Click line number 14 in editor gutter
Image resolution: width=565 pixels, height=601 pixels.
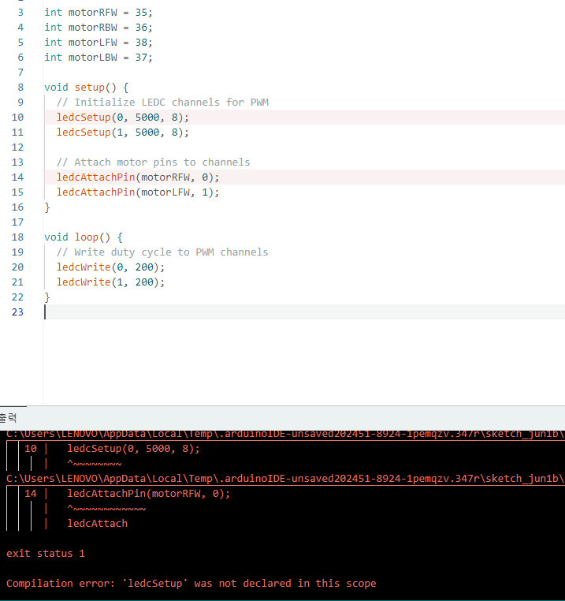pos(17,177)
